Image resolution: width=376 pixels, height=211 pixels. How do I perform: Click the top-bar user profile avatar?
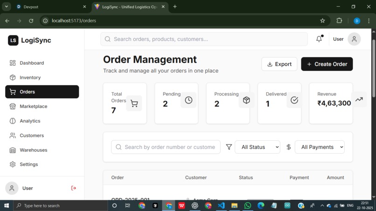354,39
